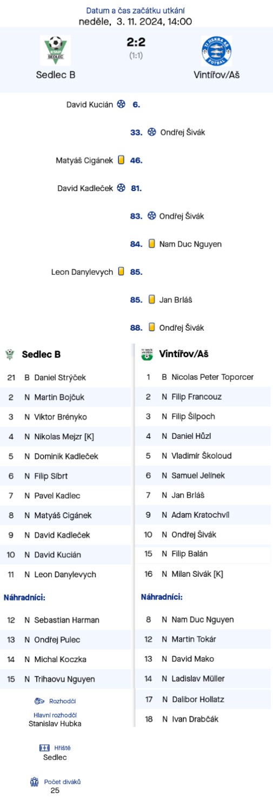This screenshot has width=273, height=798.
Task: Click the 2:2 final score
Action: point(136,42)
